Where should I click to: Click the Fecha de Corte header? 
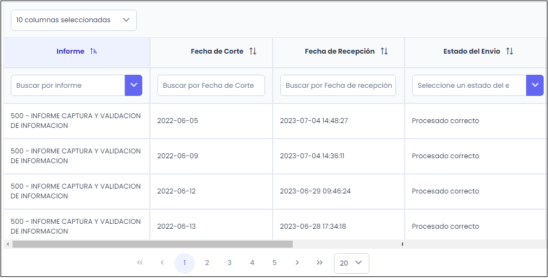217,51
